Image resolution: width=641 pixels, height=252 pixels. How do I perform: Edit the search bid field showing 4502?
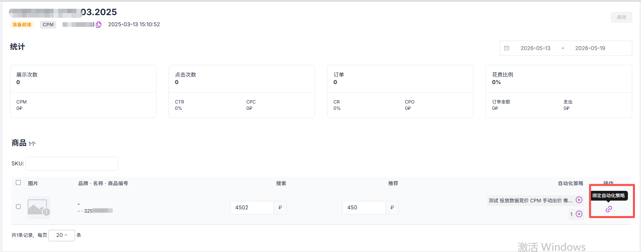coord(252,208)
